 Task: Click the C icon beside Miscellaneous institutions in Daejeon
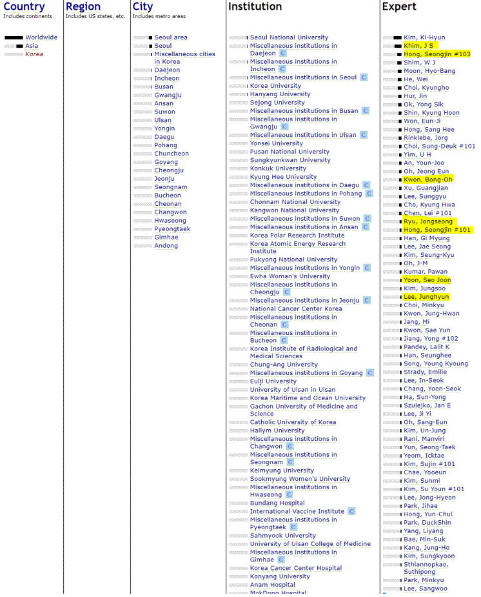pos(283,54)
